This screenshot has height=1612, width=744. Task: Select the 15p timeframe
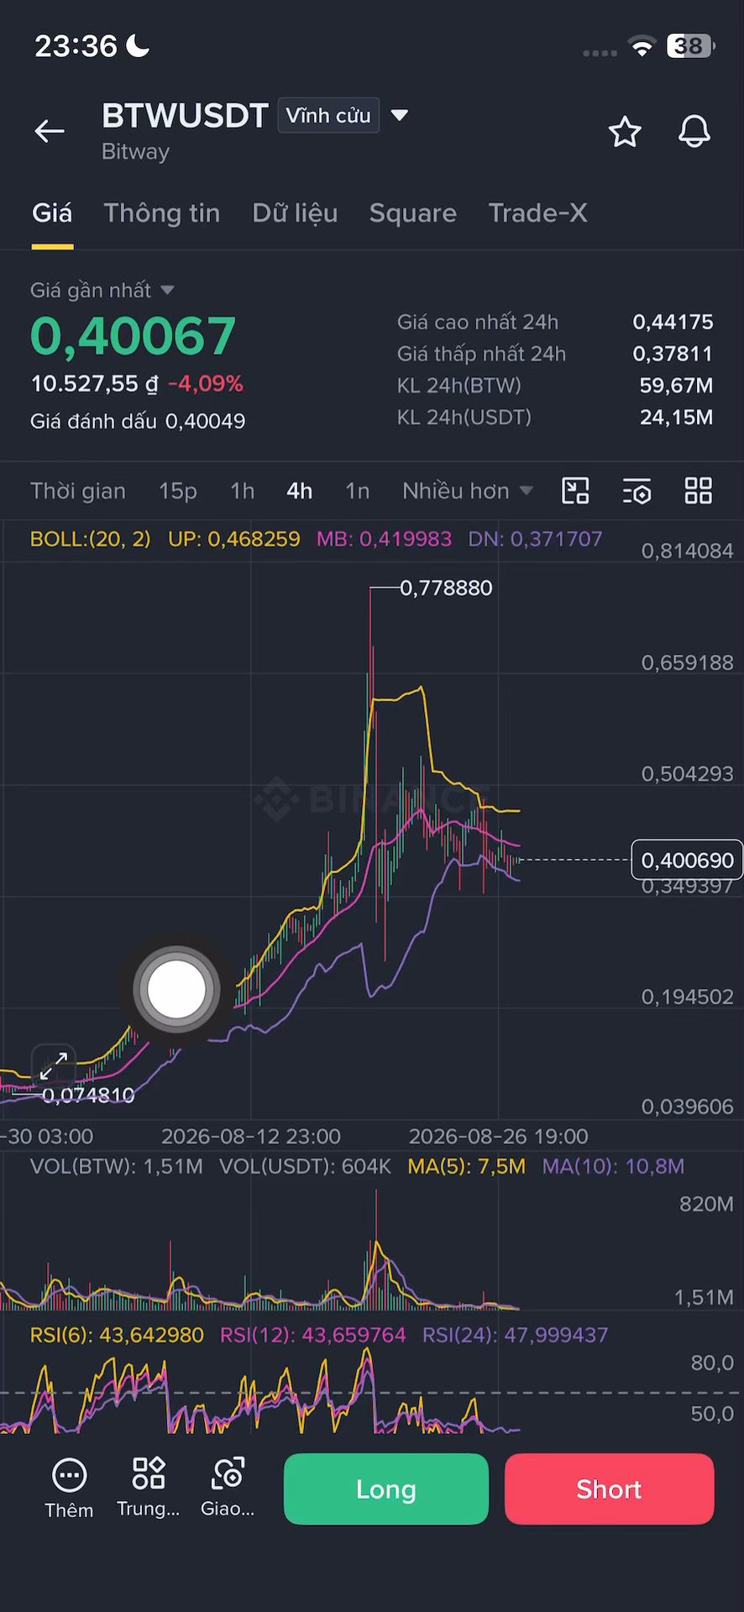pyautogui.click(x=178, y=491)
